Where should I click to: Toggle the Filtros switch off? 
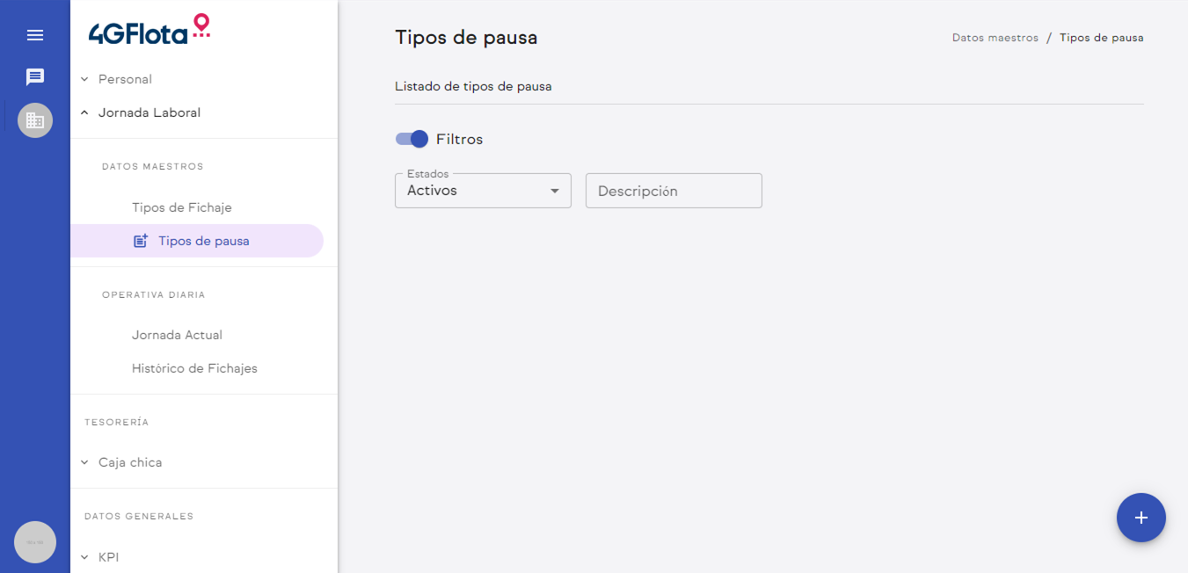coord(412,139)
